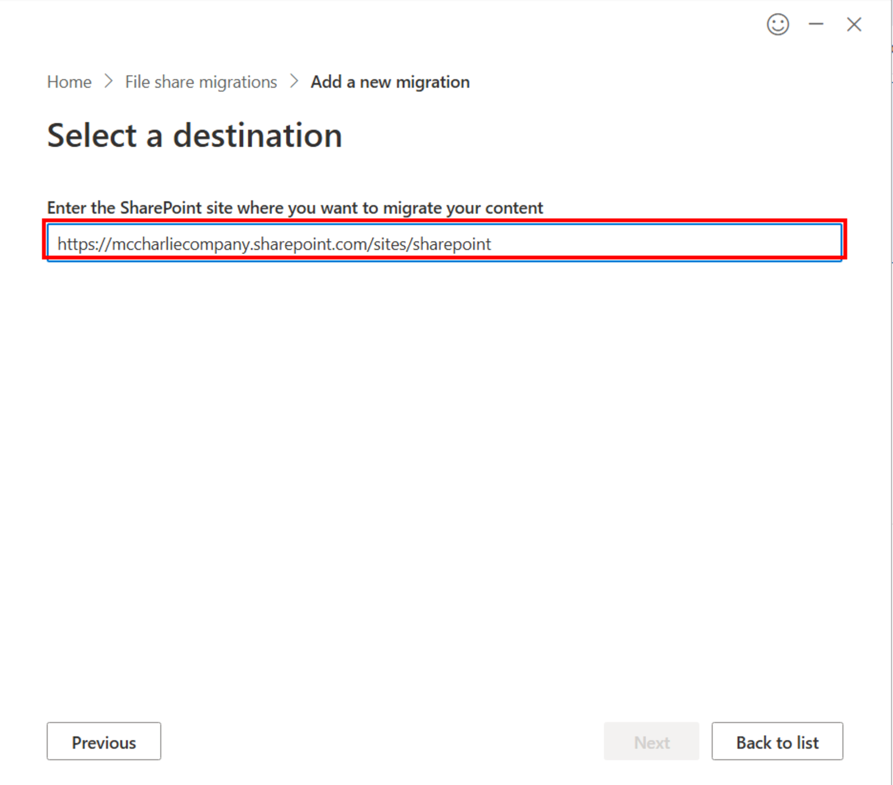Screen dimensions: 893x785
Task: Select the close X icon
Action: click(x=853, y=25)
